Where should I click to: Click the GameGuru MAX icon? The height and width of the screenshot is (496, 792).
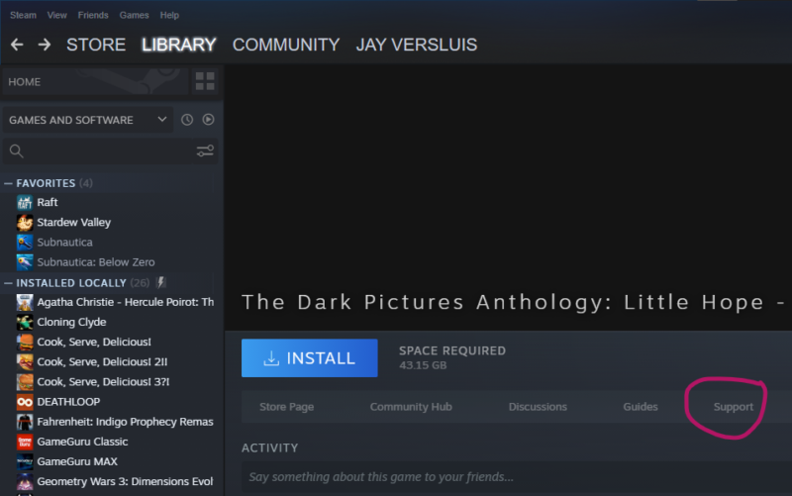[25, 461]
